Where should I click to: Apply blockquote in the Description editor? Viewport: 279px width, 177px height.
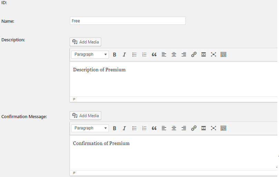pos(154,54)
